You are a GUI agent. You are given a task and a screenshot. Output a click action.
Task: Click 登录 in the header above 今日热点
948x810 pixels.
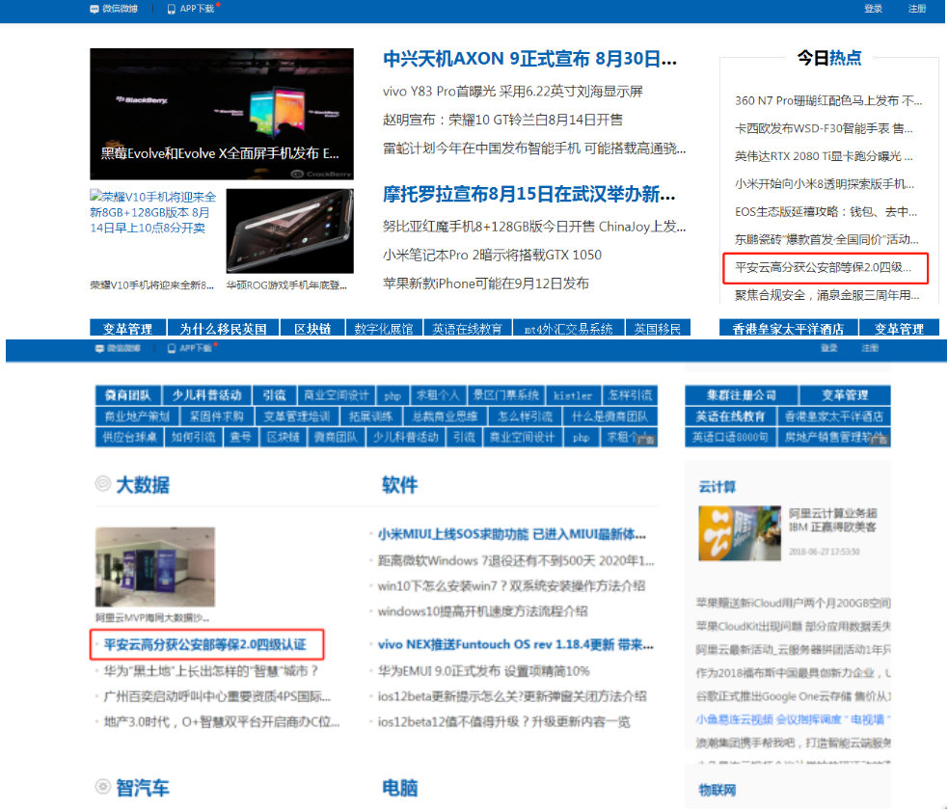pos(873,9)
